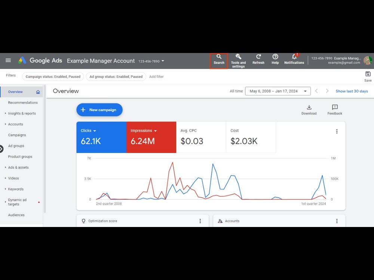Open Product groups page
The width and height of the screenshot is (374, 280).
20,157
